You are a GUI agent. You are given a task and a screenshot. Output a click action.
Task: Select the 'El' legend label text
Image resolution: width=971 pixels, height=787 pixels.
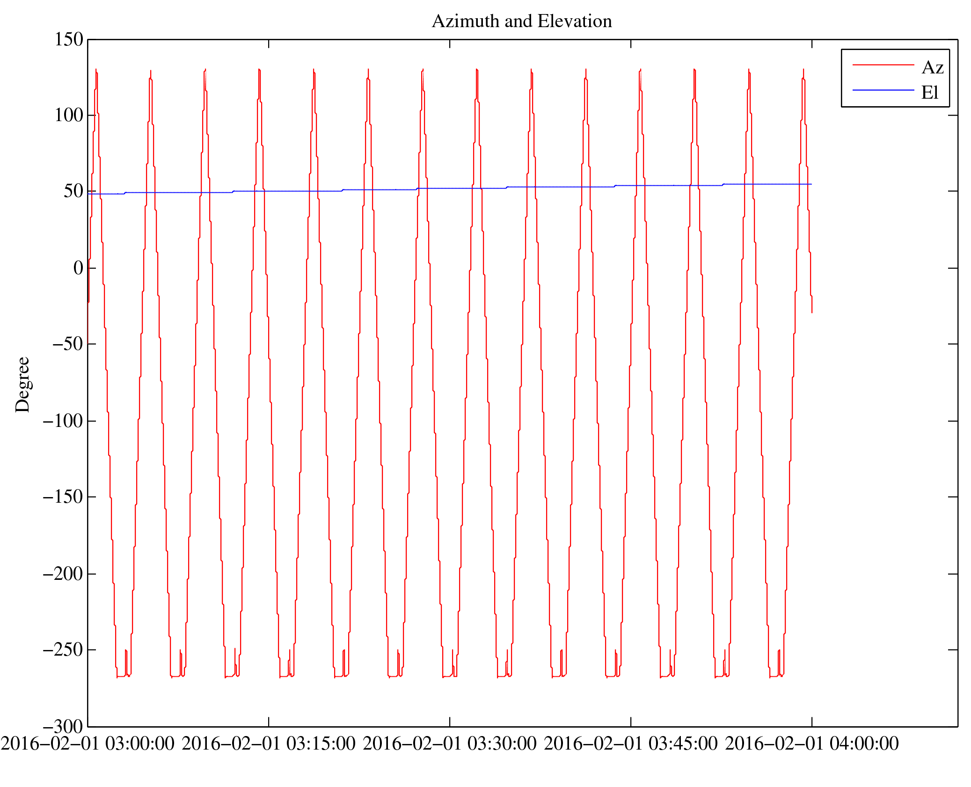[x=930, y=93]
